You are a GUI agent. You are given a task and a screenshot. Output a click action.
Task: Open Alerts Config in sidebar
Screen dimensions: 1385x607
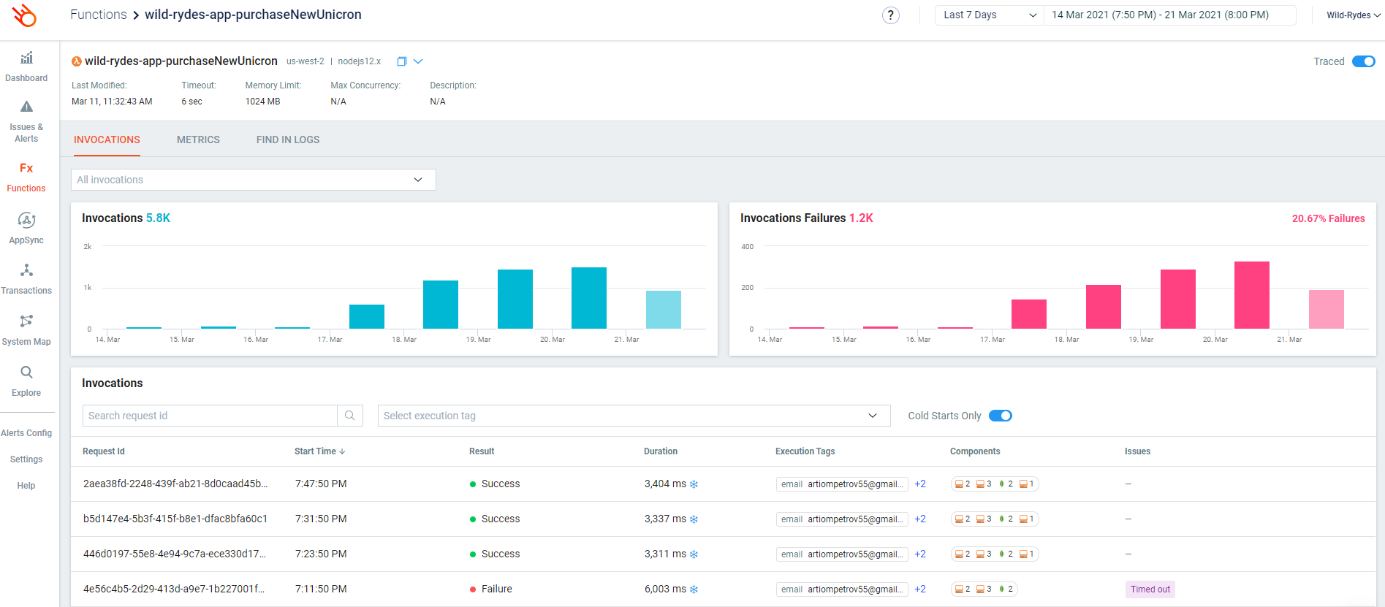[26, 433]
